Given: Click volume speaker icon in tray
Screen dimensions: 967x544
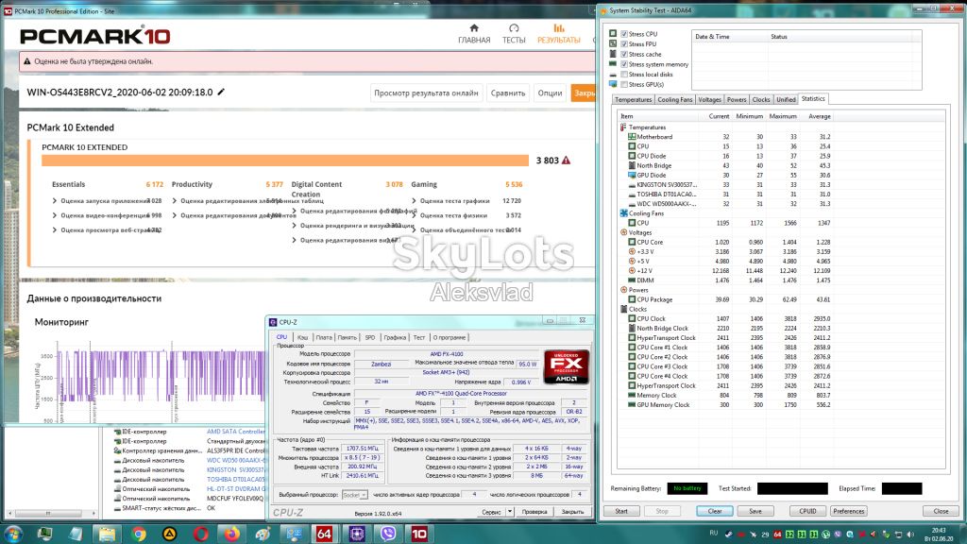Looking at the screenshot, I should [x=910, y=535].
